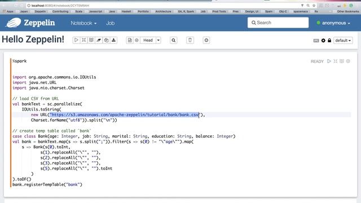Bookmark this page with star icon
The image size is (361, 203).
[314, 6]
